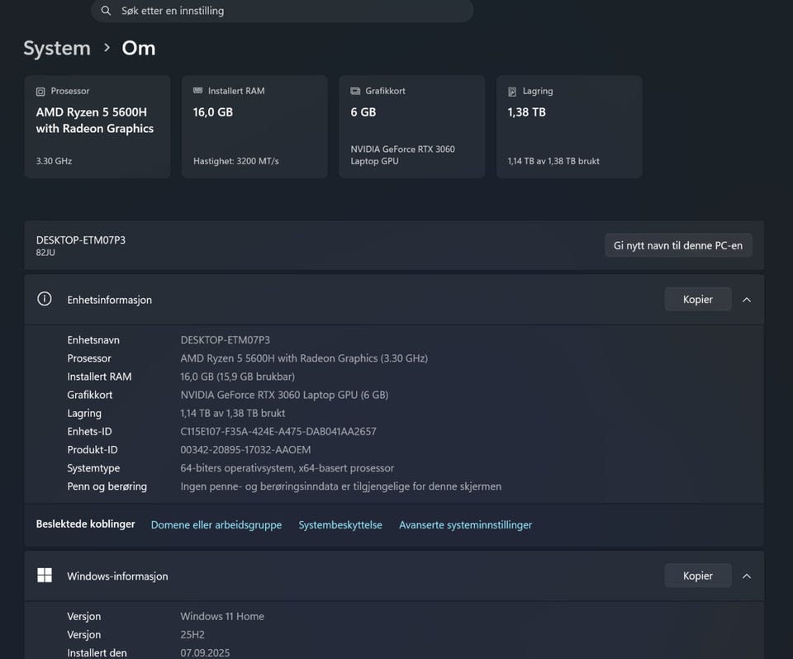Image resolution: width=793 pixels, height=659 pixels.
Task: Open the Grafikkort 6 GB card
Action: click(x=411, y=127)
